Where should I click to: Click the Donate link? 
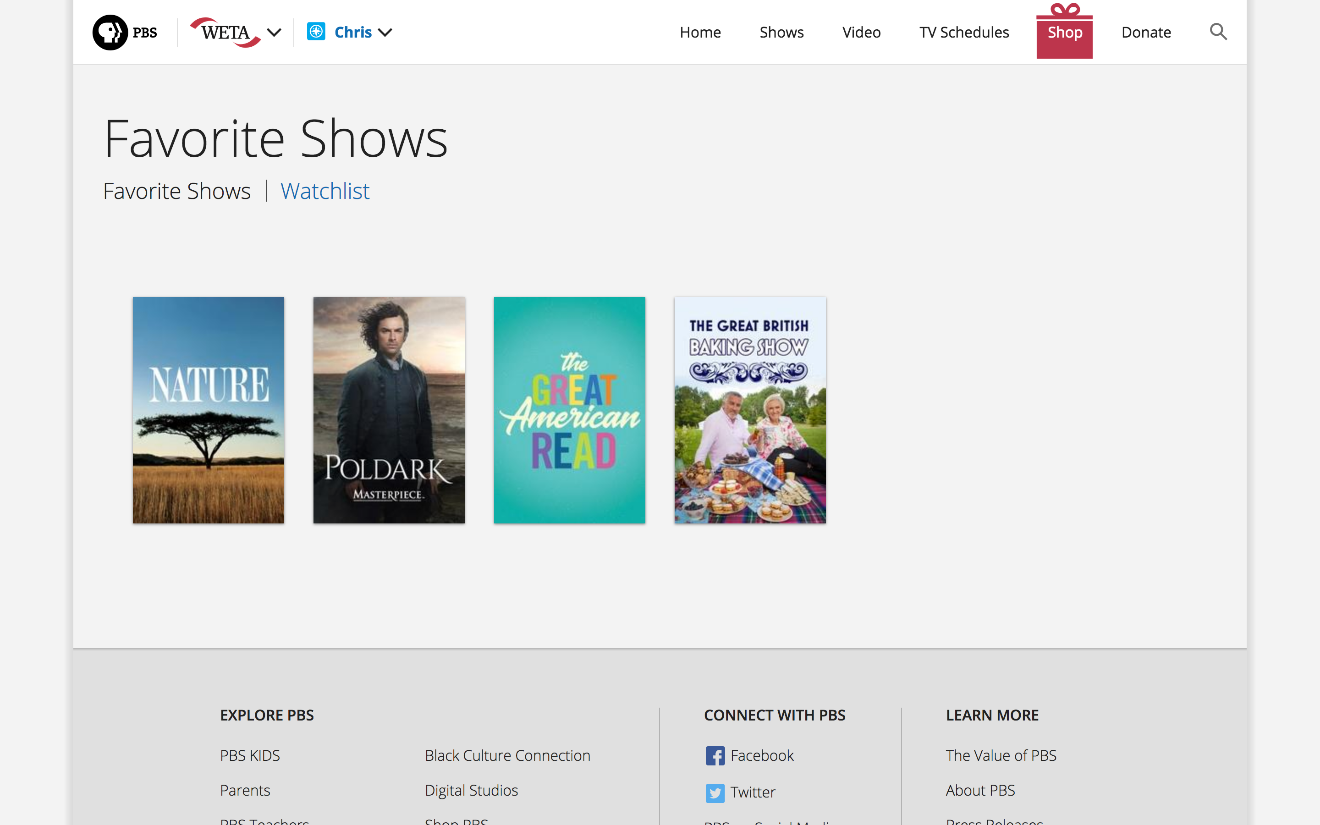[x=1146, y=32]
